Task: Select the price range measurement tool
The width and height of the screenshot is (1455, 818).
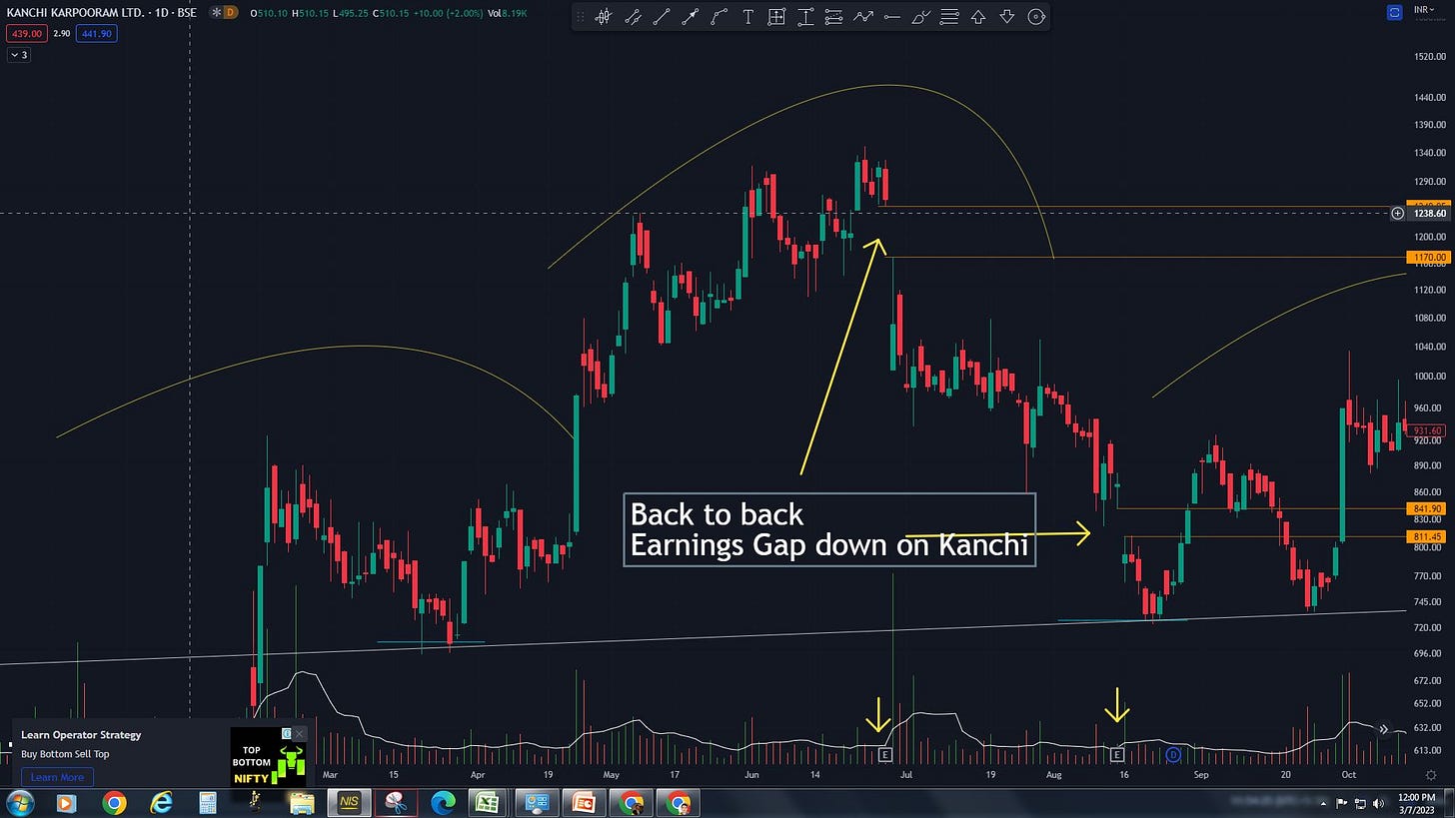Action: pyautogui.click(x=805, y=17)
